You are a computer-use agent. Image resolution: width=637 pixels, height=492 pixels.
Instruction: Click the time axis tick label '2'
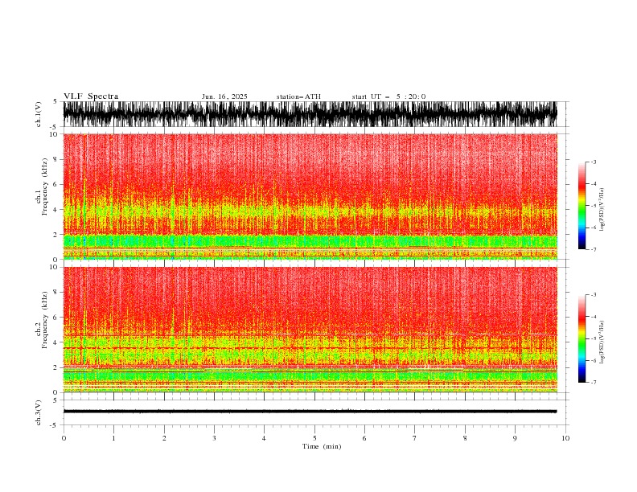(x=164, y=438)
